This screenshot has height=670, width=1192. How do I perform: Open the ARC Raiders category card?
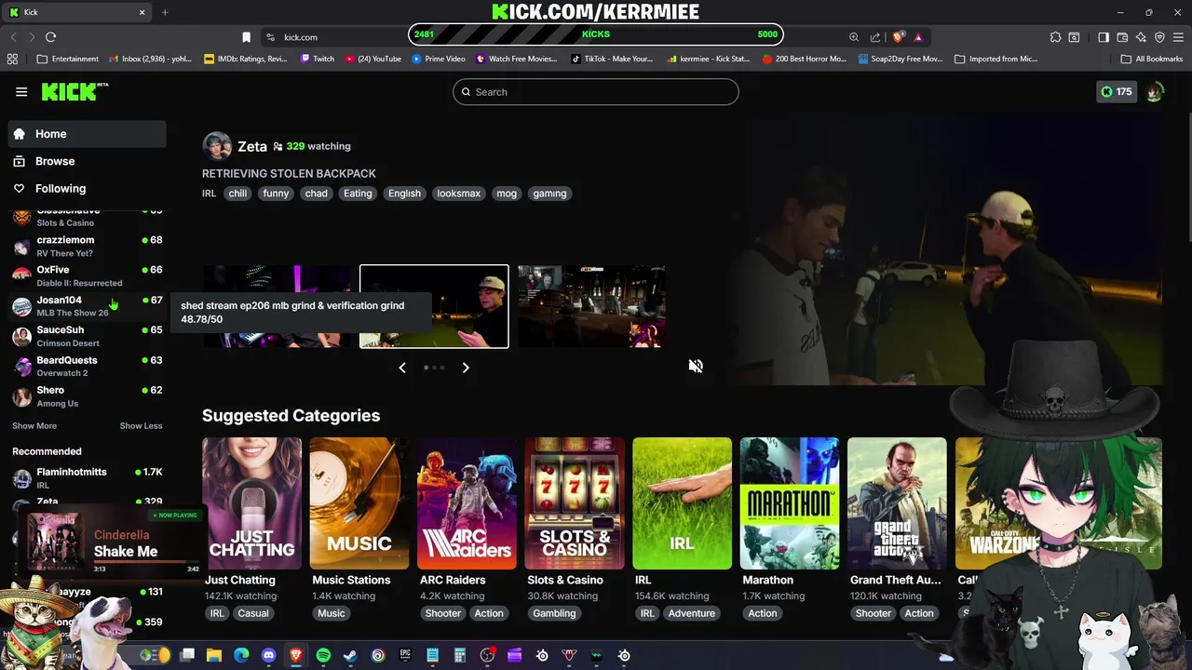pos(467,503)
